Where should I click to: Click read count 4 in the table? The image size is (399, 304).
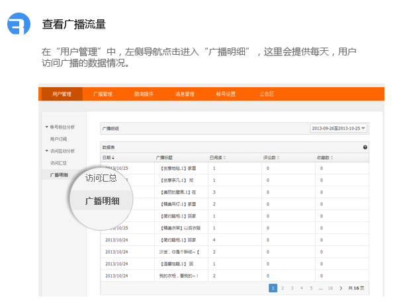click(214, 240)
